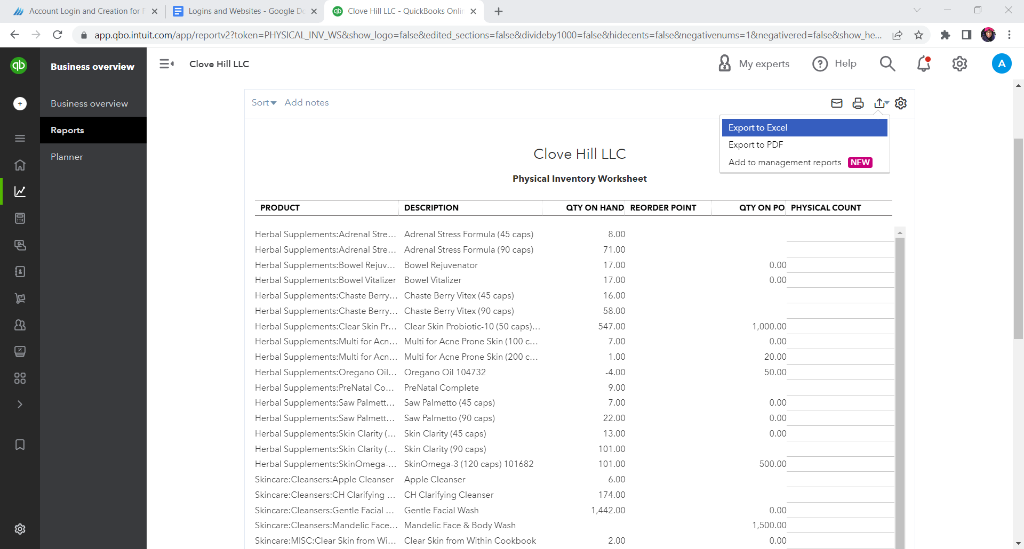This screenshot has width=1024, height=549.
Task: Reload the page
Action: (x=58, y=35)
